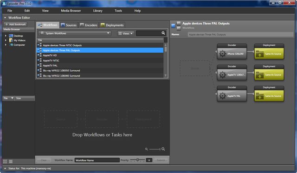Viewport: 297px width, 173px height.
Task: Open the Tools menu
Action: pos(118,11)
